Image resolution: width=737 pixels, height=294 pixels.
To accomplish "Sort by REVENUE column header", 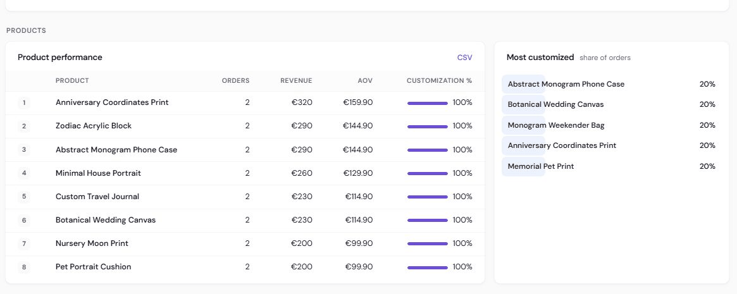I will point(296,81).
